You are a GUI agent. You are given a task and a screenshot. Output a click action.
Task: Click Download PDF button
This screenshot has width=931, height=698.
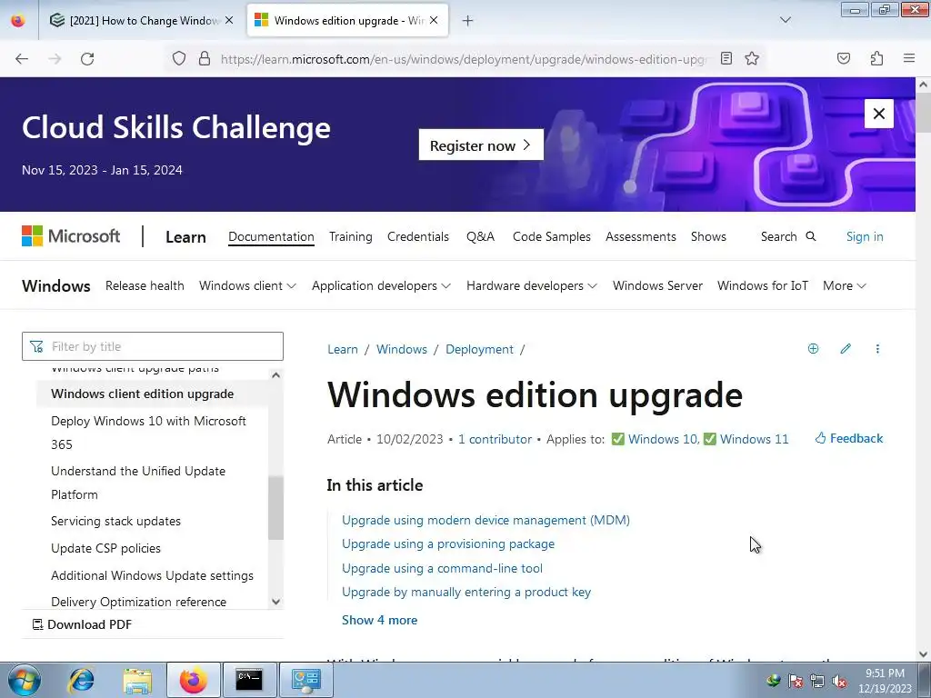82,624
